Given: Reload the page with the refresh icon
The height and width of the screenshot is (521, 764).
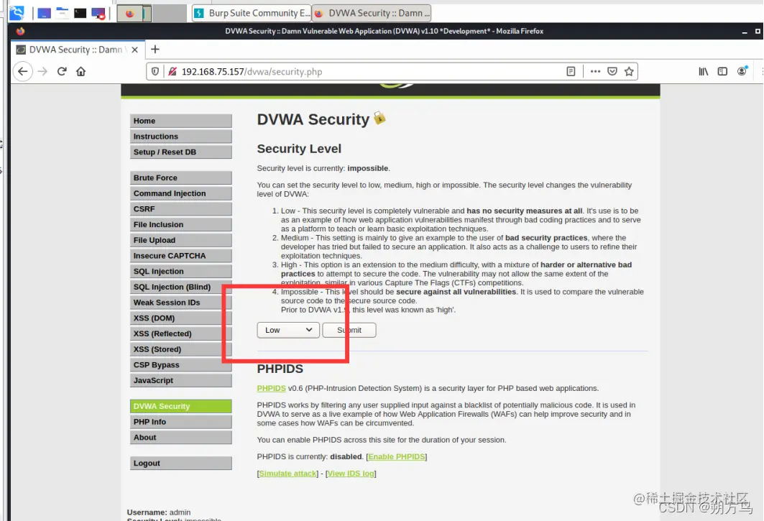Looking at the screenshot, I should (x=62, y=71).
